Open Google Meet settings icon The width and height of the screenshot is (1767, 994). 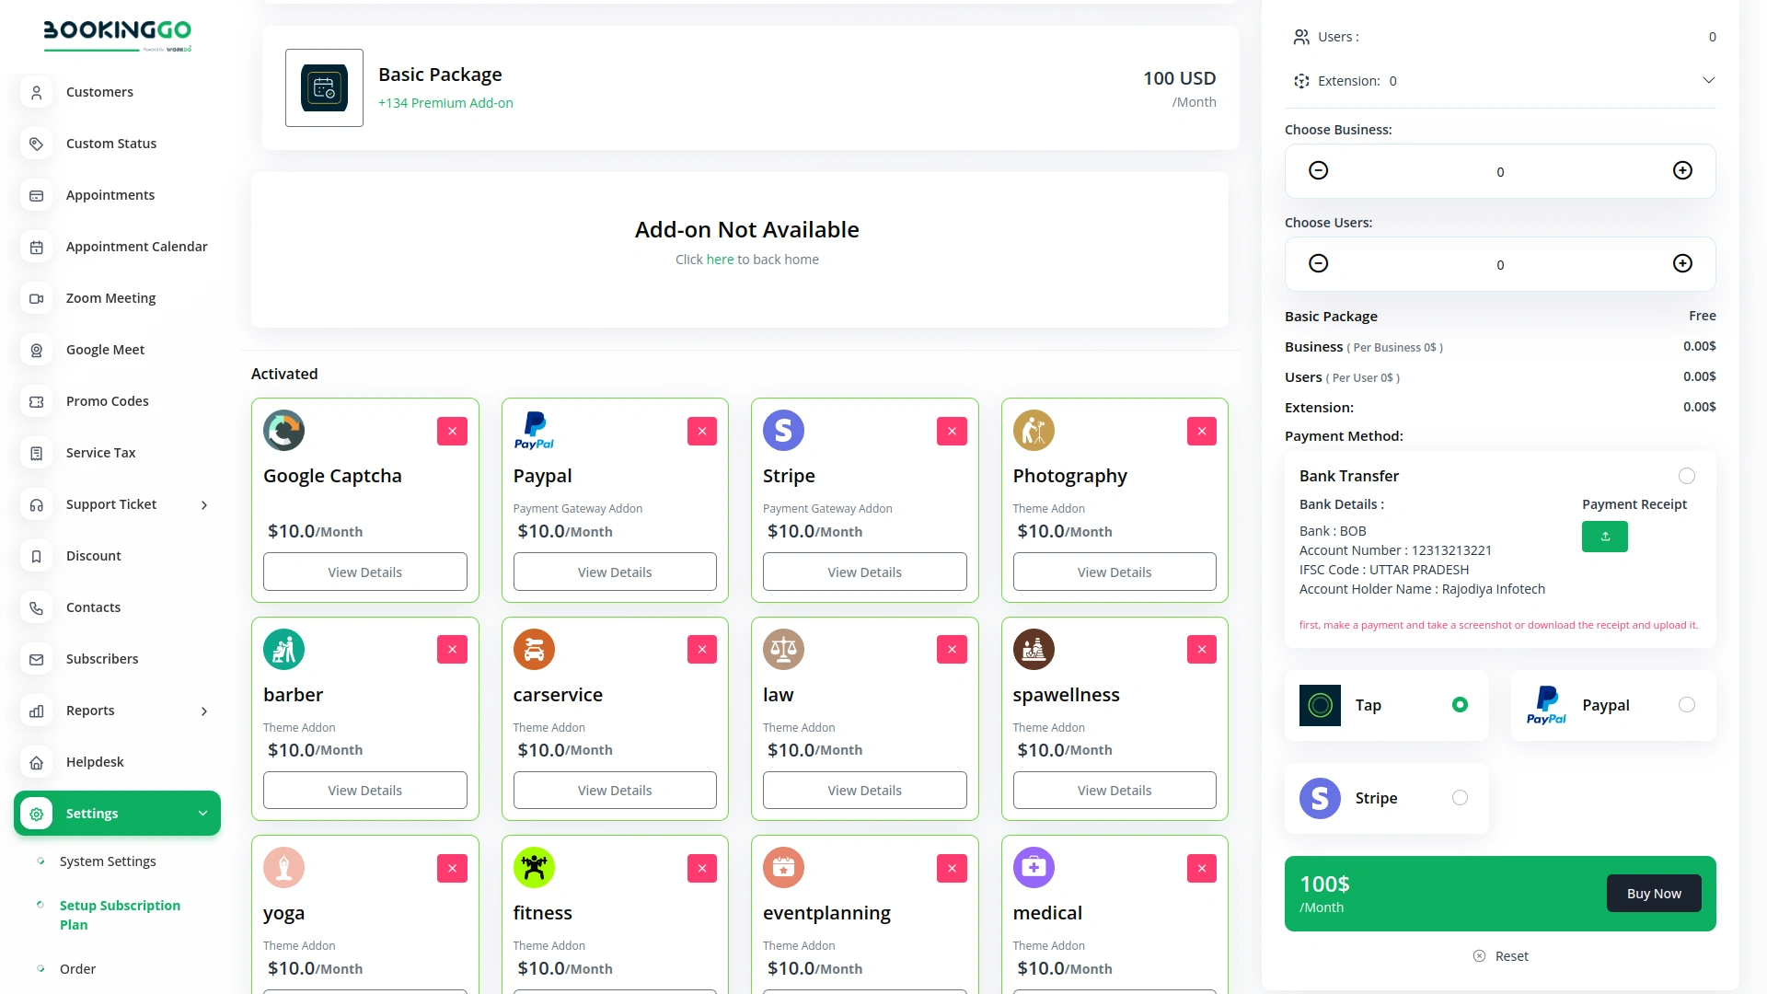[x=36, y=350]
